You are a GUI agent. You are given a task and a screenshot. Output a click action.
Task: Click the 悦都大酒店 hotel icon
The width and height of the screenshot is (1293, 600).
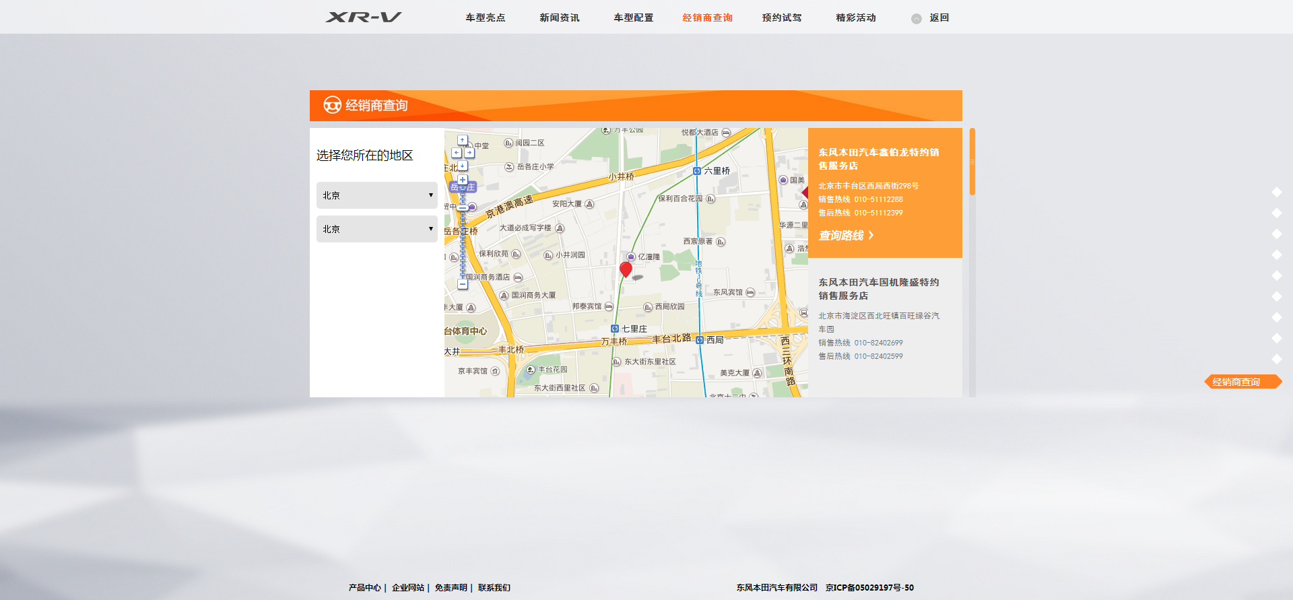[726, 133]
